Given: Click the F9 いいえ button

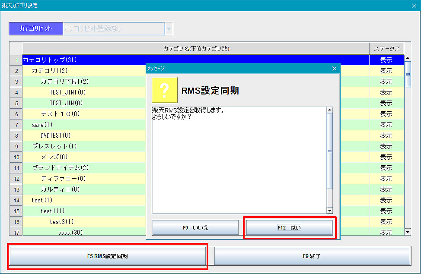Looking at the screenshot, I should pyautogui.click(x=195, y=228).
